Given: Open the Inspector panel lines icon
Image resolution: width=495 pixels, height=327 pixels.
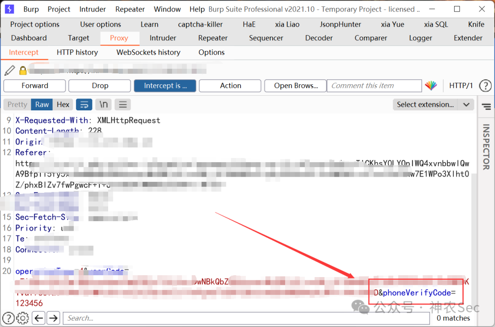Looking at the screenshot, I should (x=486, y=107).
